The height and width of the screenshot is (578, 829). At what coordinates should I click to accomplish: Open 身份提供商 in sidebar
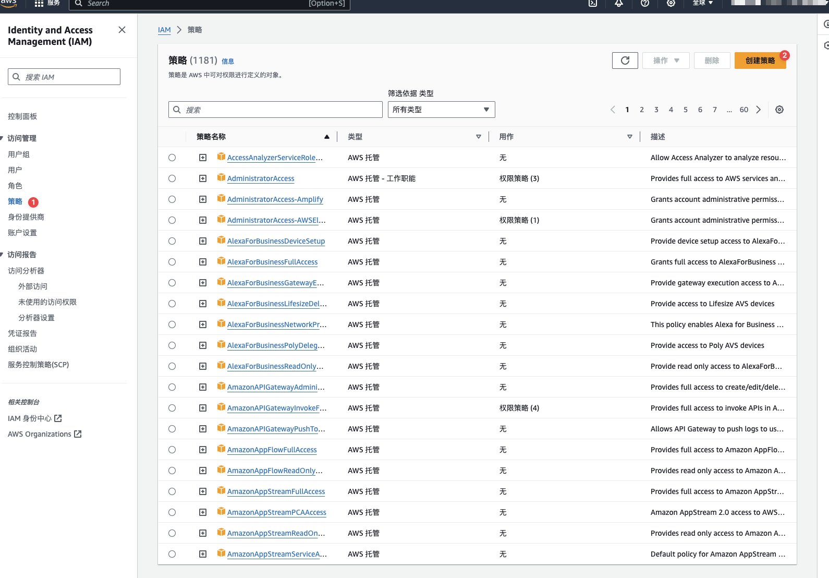26,217
